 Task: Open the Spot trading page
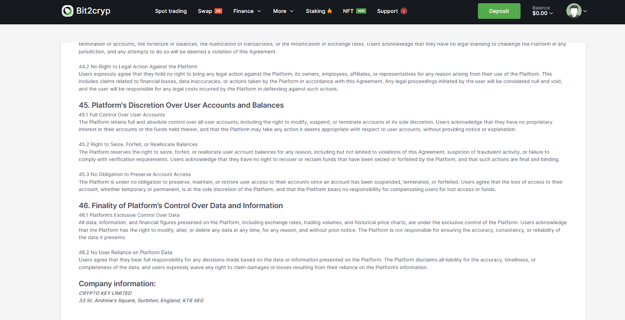171,11
